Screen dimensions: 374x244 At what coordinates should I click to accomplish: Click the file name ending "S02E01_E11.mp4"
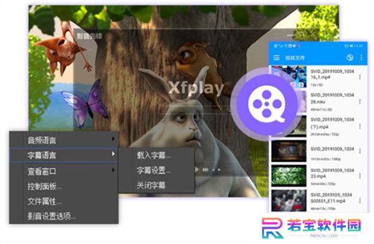coord(331,198)
